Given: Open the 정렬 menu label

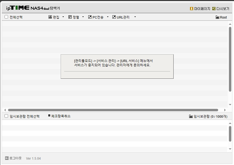Looking at the screenshot, I should point(76,17).
